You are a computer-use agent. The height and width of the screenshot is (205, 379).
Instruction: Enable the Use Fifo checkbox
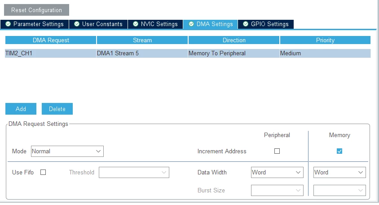(x=43, y=172)
